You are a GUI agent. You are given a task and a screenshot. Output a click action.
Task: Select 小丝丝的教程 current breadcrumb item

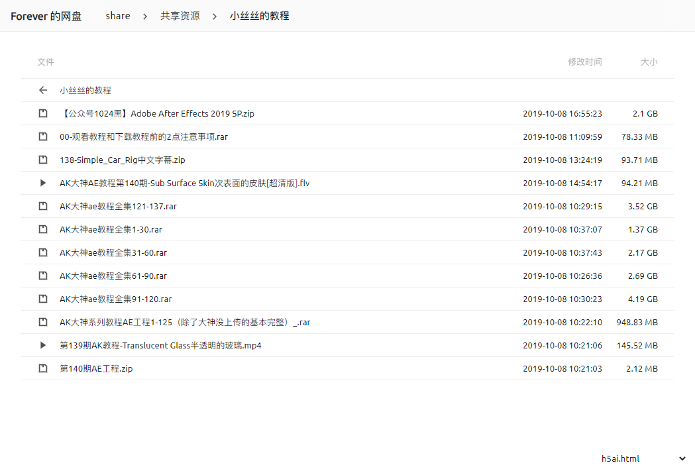coord(259,16)
